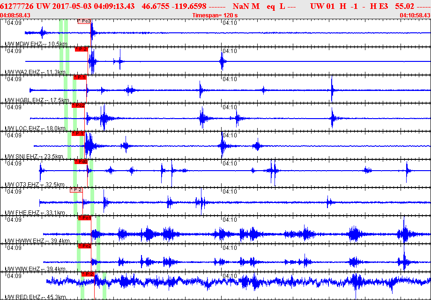Click the Timespan= 120 s label

coord(215,15)
